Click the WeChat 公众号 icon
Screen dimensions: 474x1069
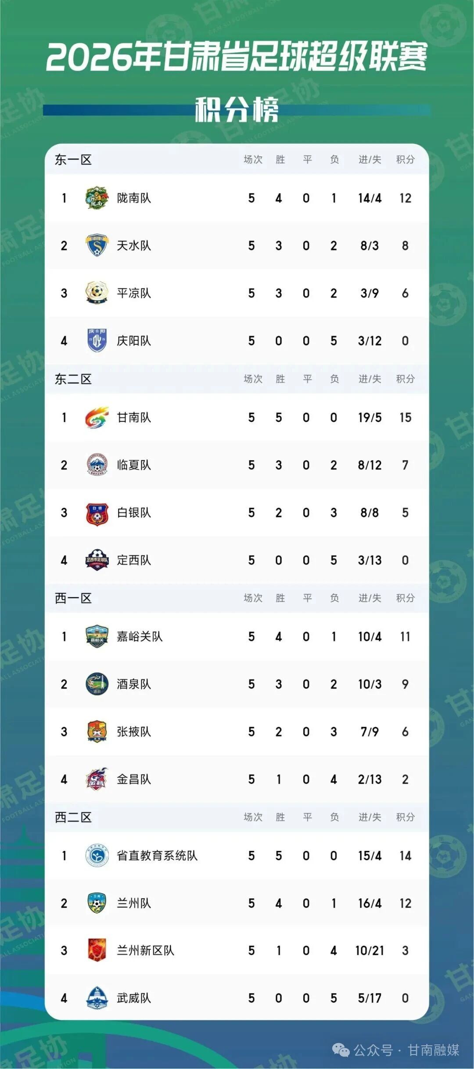coord(341,1050)
